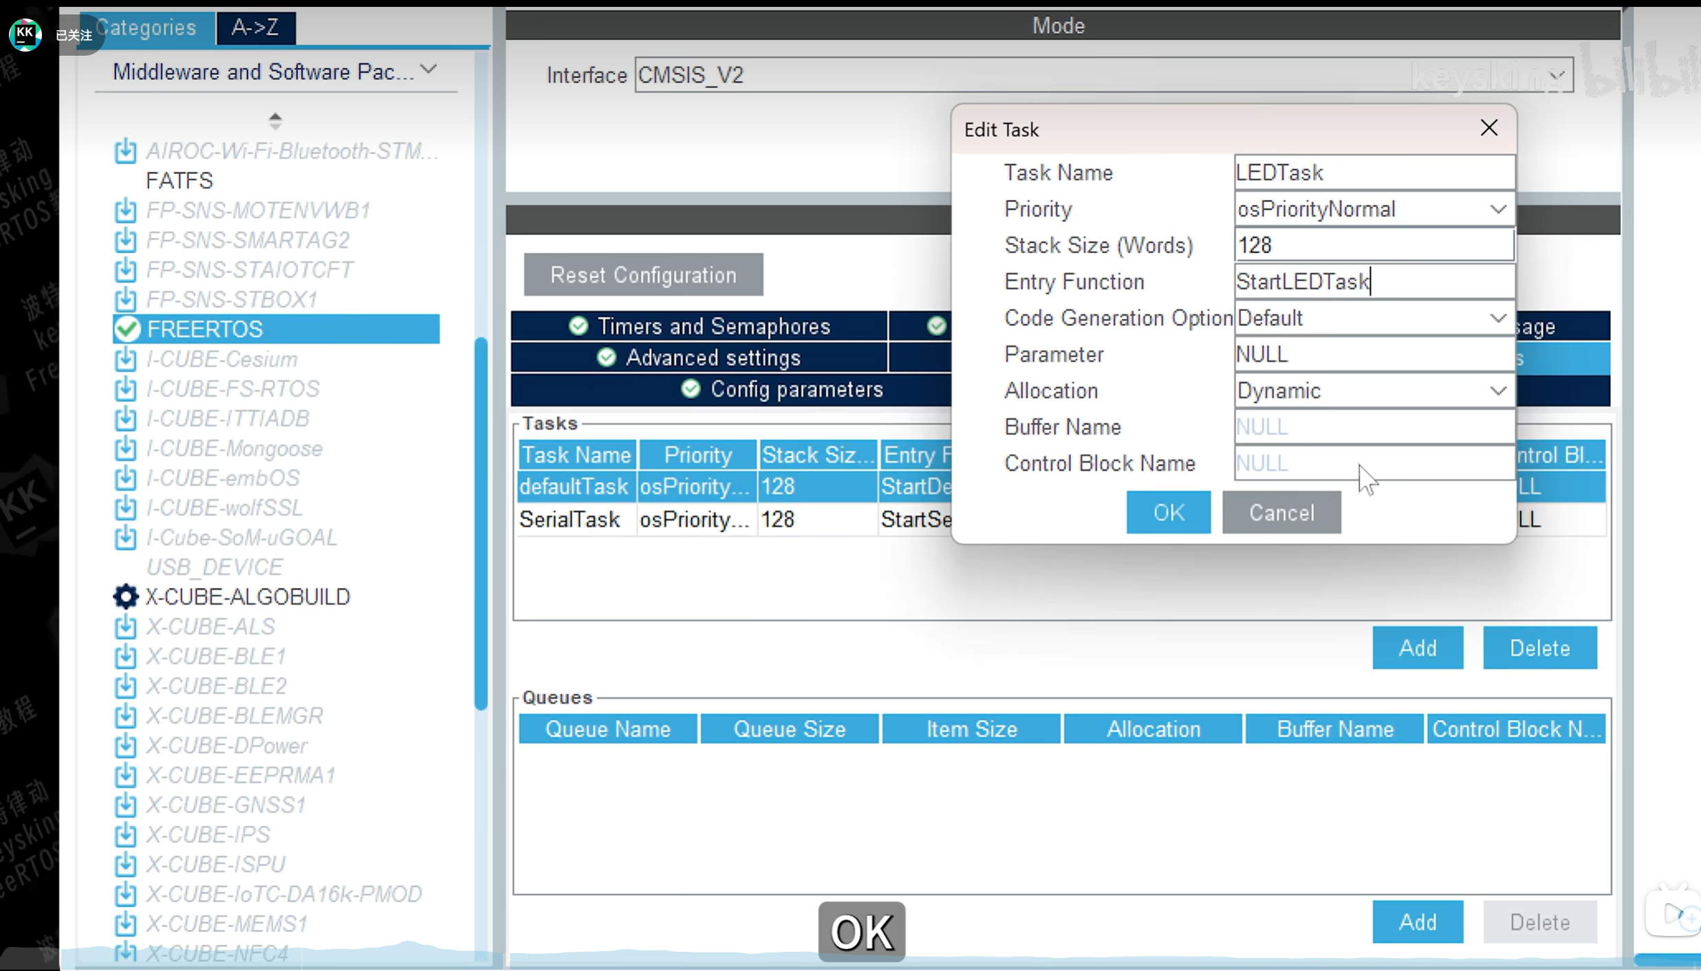Click download icon next to FP-SNS-SMARTAG2
Viewport: 1701px width, 971px height.
[125, 240]
